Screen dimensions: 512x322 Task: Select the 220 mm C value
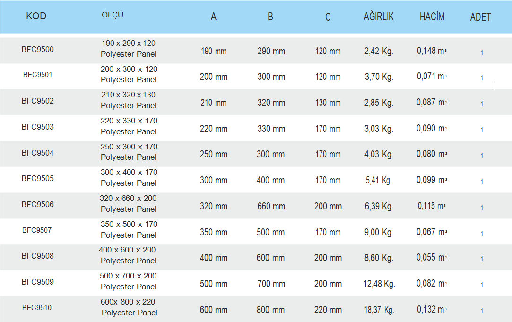[x=328, y=310]
